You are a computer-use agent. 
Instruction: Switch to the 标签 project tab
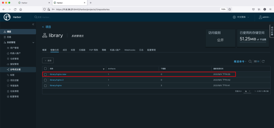(73, 50)
